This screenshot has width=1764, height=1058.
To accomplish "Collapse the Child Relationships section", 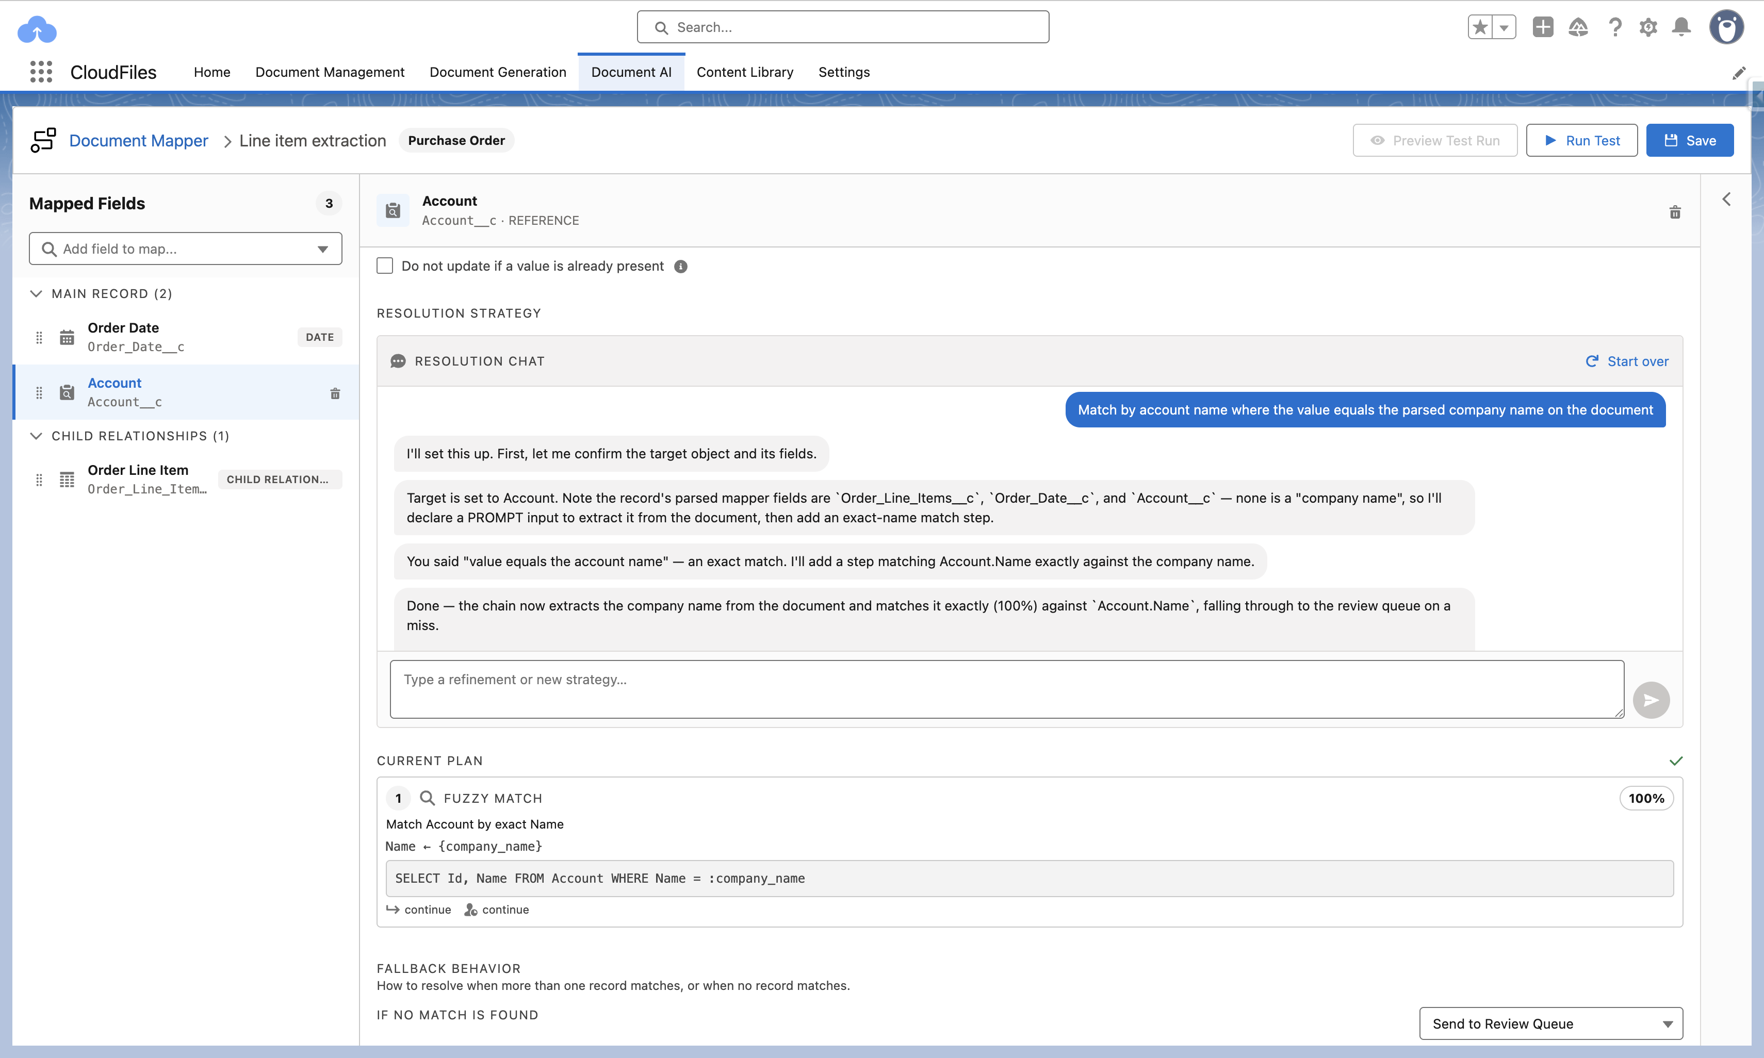I will click(37, 436).
